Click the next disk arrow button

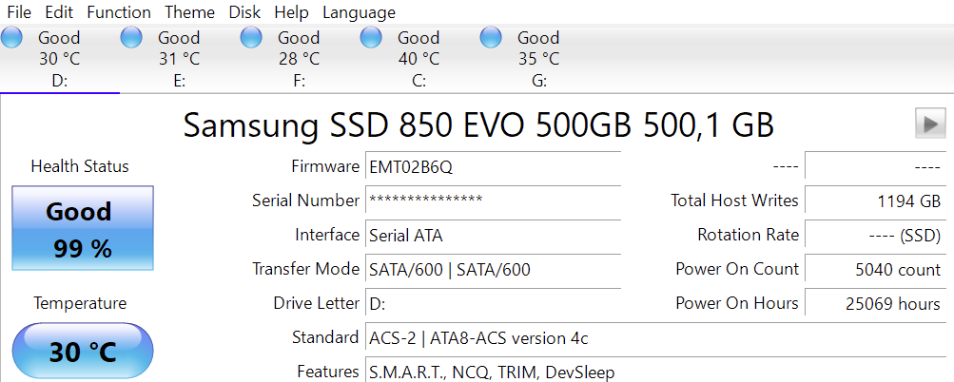(x=928, y=124)
